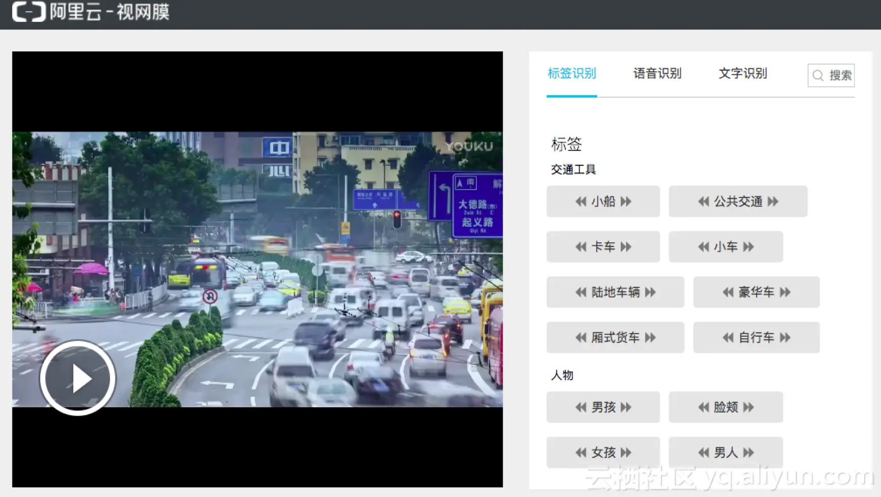The width and height of the screenshot is (881, 497).
Task: Jump to next 小船 occurrence
Action: pyautogui.click(x=626, y=201)
